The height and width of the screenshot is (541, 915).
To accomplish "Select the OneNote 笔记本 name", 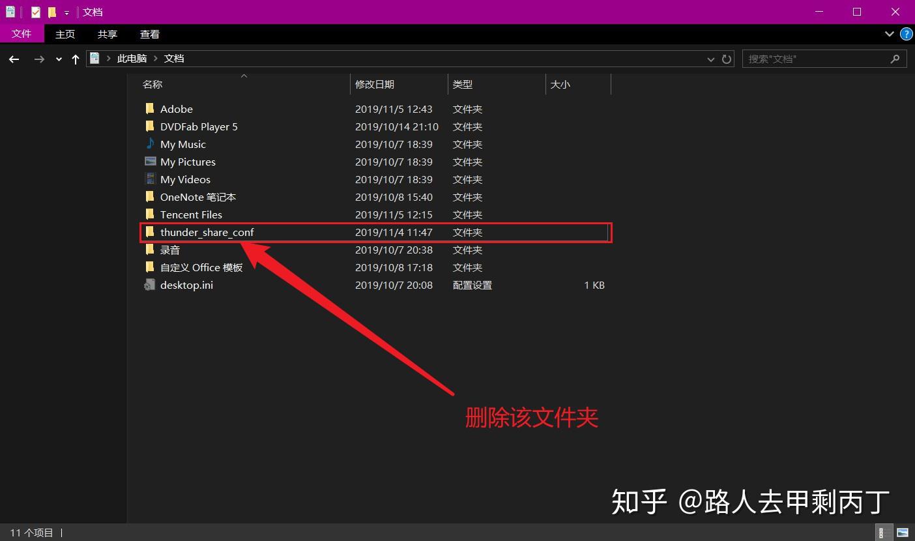I will point(198,197).
